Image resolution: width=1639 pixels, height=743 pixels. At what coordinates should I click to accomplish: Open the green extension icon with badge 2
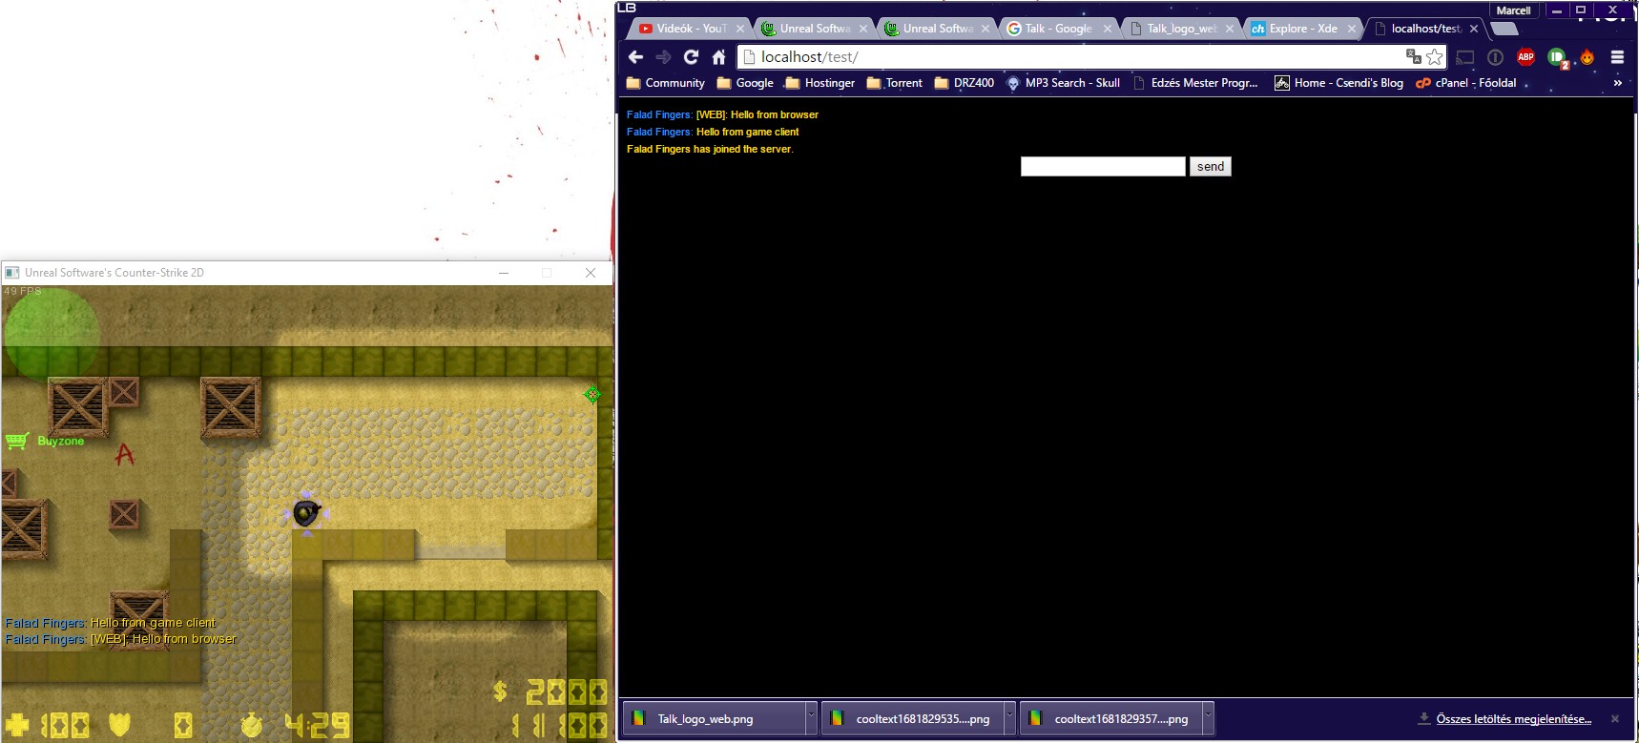(x=1557, y=58)
